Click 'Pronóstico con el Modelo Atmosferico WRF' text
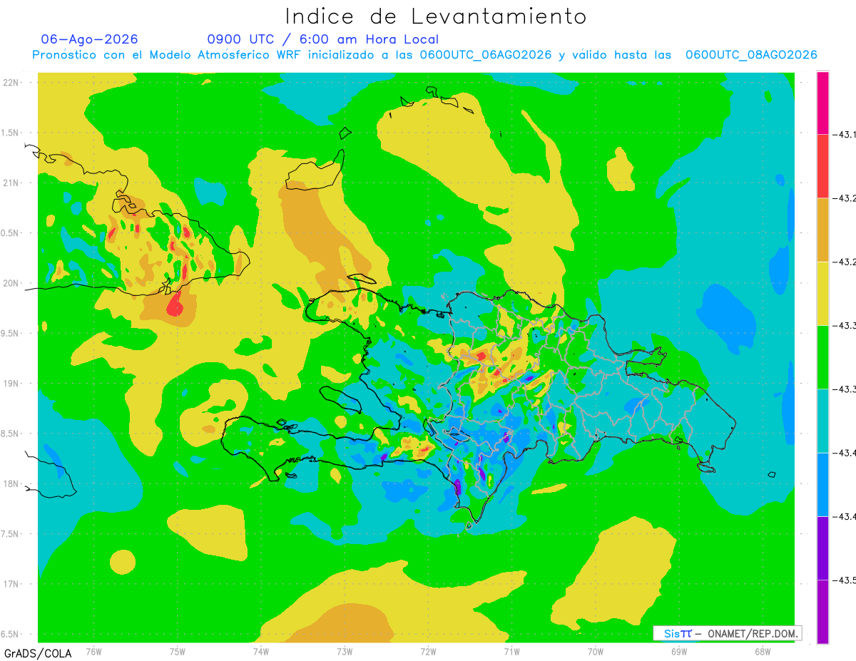Image resolution: width=856 pixels, height=661 pixels. pos(169,55)
